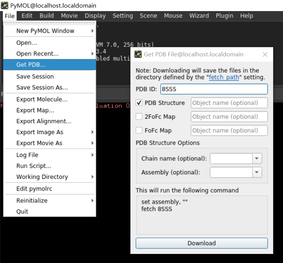This screenshot has width=283, height=263.
Task: Expand Working Directory submenu
Action: 92,177
